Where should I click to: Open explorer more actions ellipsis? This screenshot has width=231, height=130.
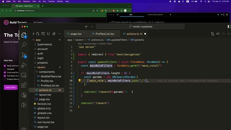pyautogui.click(x=59, y=34)
